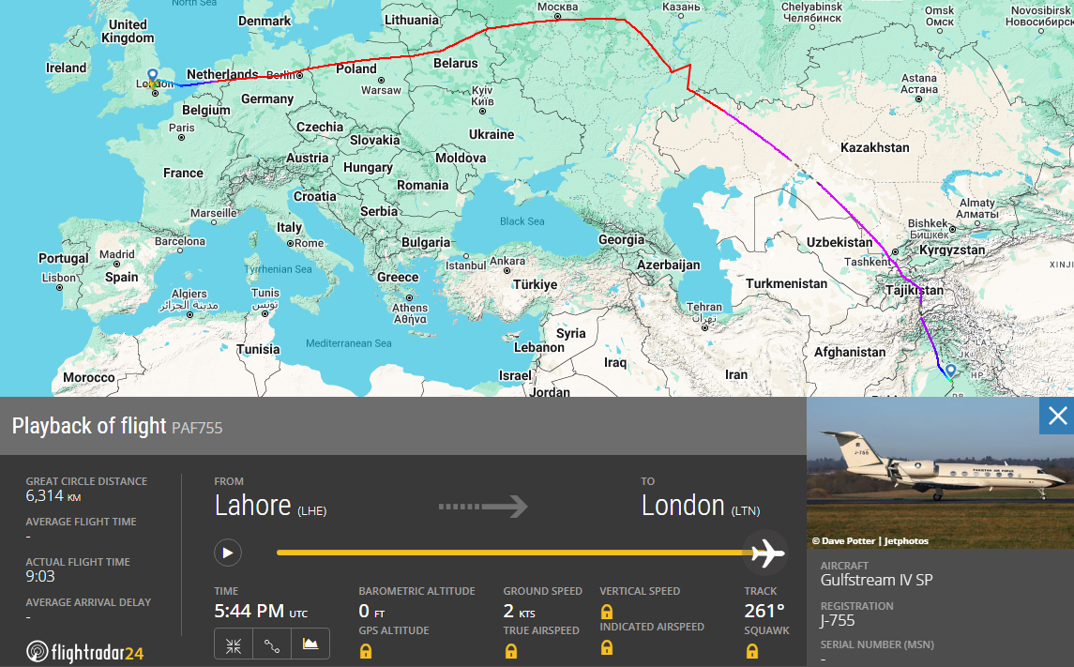Open the Flightradar24 logo
Image resolution: width=1074 pixels, height=667 pixels.
(85, 651)
